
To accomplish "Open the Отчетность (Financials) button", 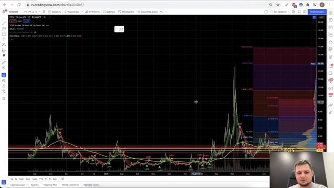I will (x=92, y=11).
